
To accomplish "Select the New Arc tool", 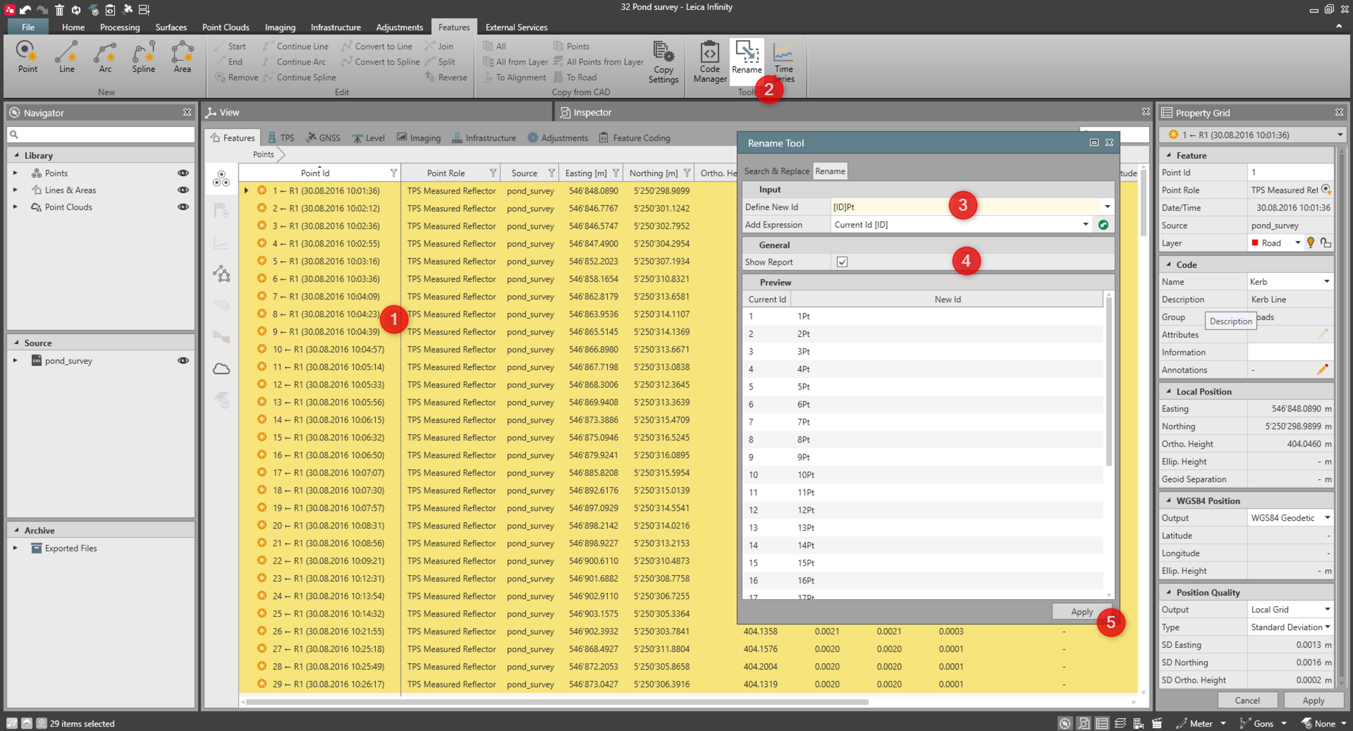I will (105, 56).
